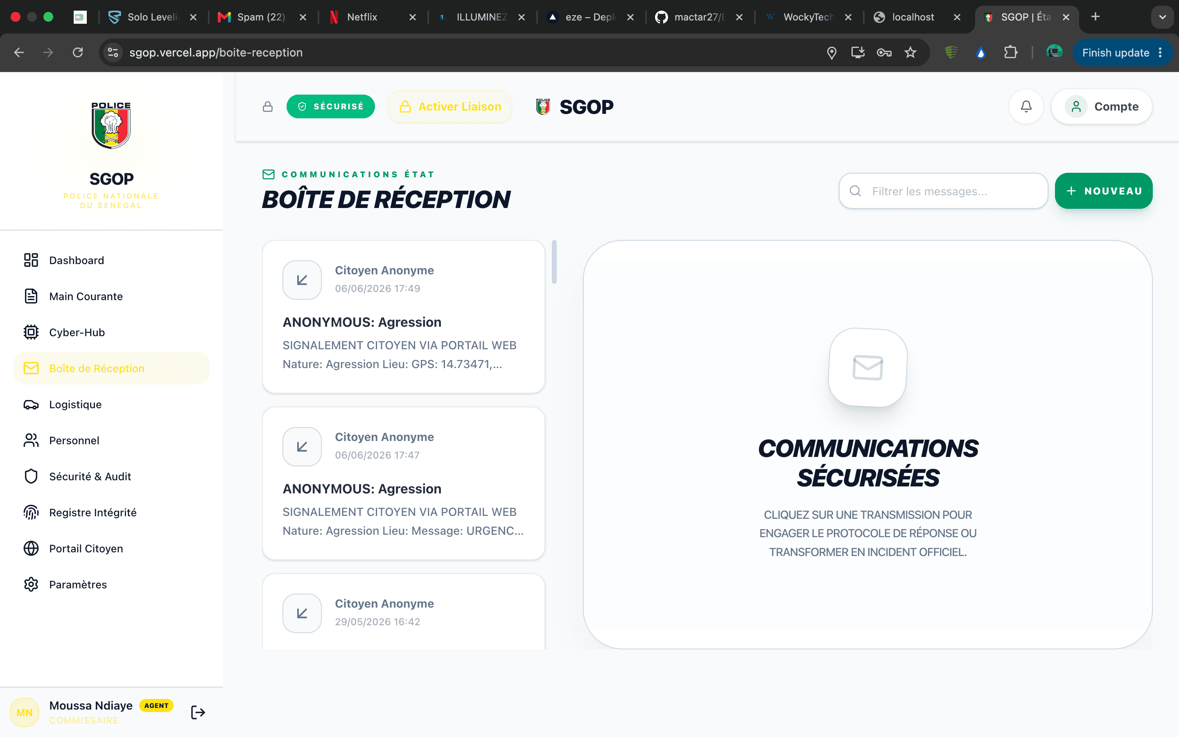Click the SÉCURISÉ status badge
Viewport: 1179px width, 737px height.
[330, 107]
